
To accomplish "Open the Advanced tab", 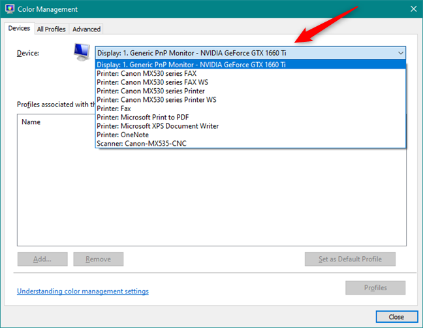I will 86,29.
